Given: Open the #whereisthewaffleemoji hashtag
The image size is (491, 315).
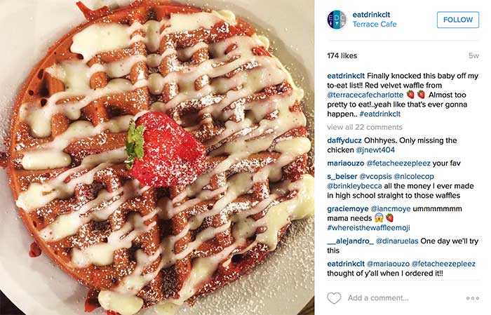Looking at the screenshot, I should point(368,227).
